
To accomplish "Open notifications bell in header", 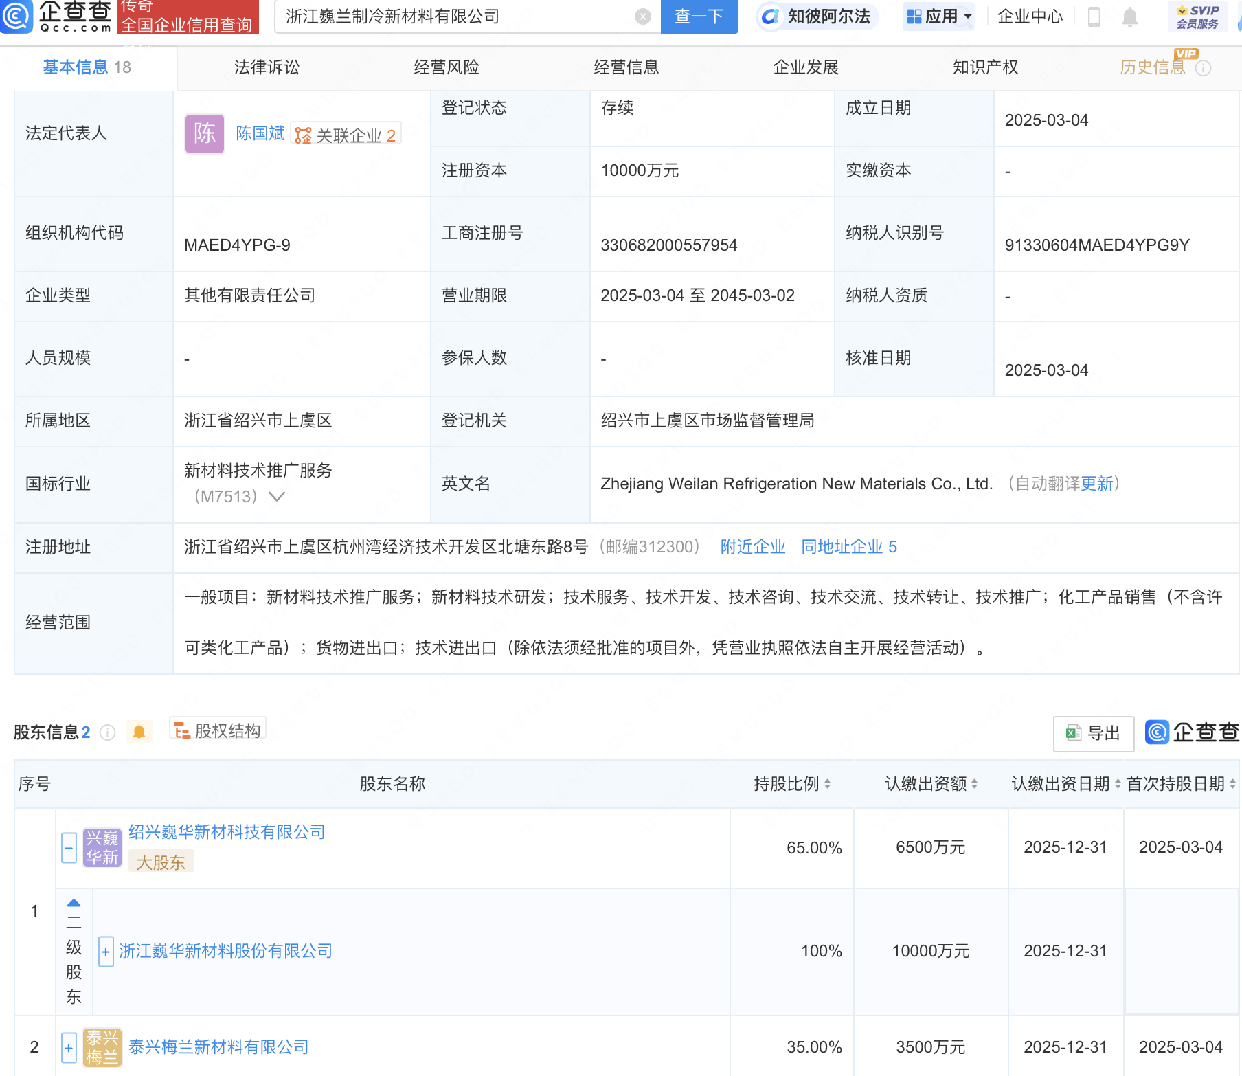I will pyautogui.click(x=1129, y=16).
